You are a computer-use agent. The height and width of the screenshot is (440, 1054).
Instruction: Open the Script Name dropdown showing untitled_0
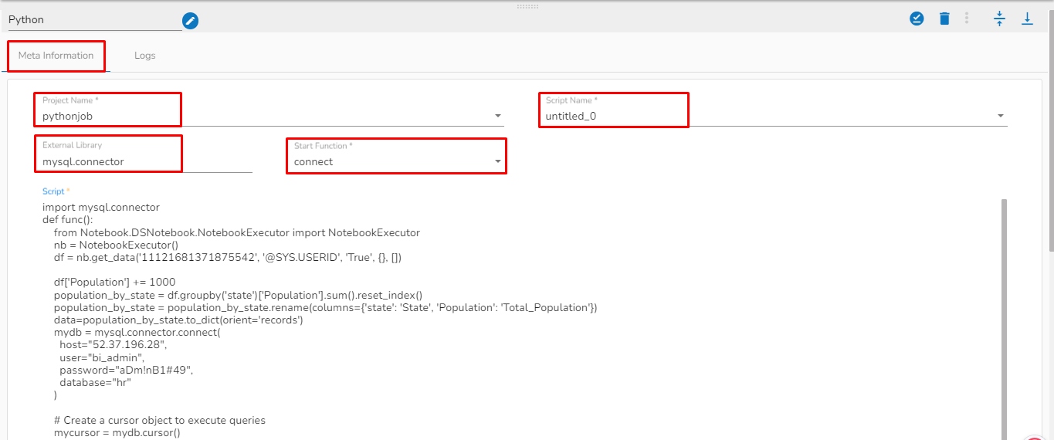pos(1001,117)
